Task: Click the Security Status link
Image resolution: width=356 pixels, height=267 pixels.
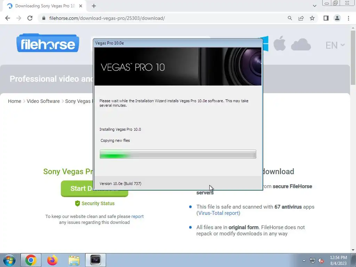Action: [95, 203]
